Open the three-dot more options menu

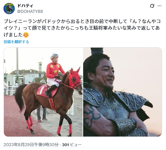pyautogui.click(x=159, y=6)
